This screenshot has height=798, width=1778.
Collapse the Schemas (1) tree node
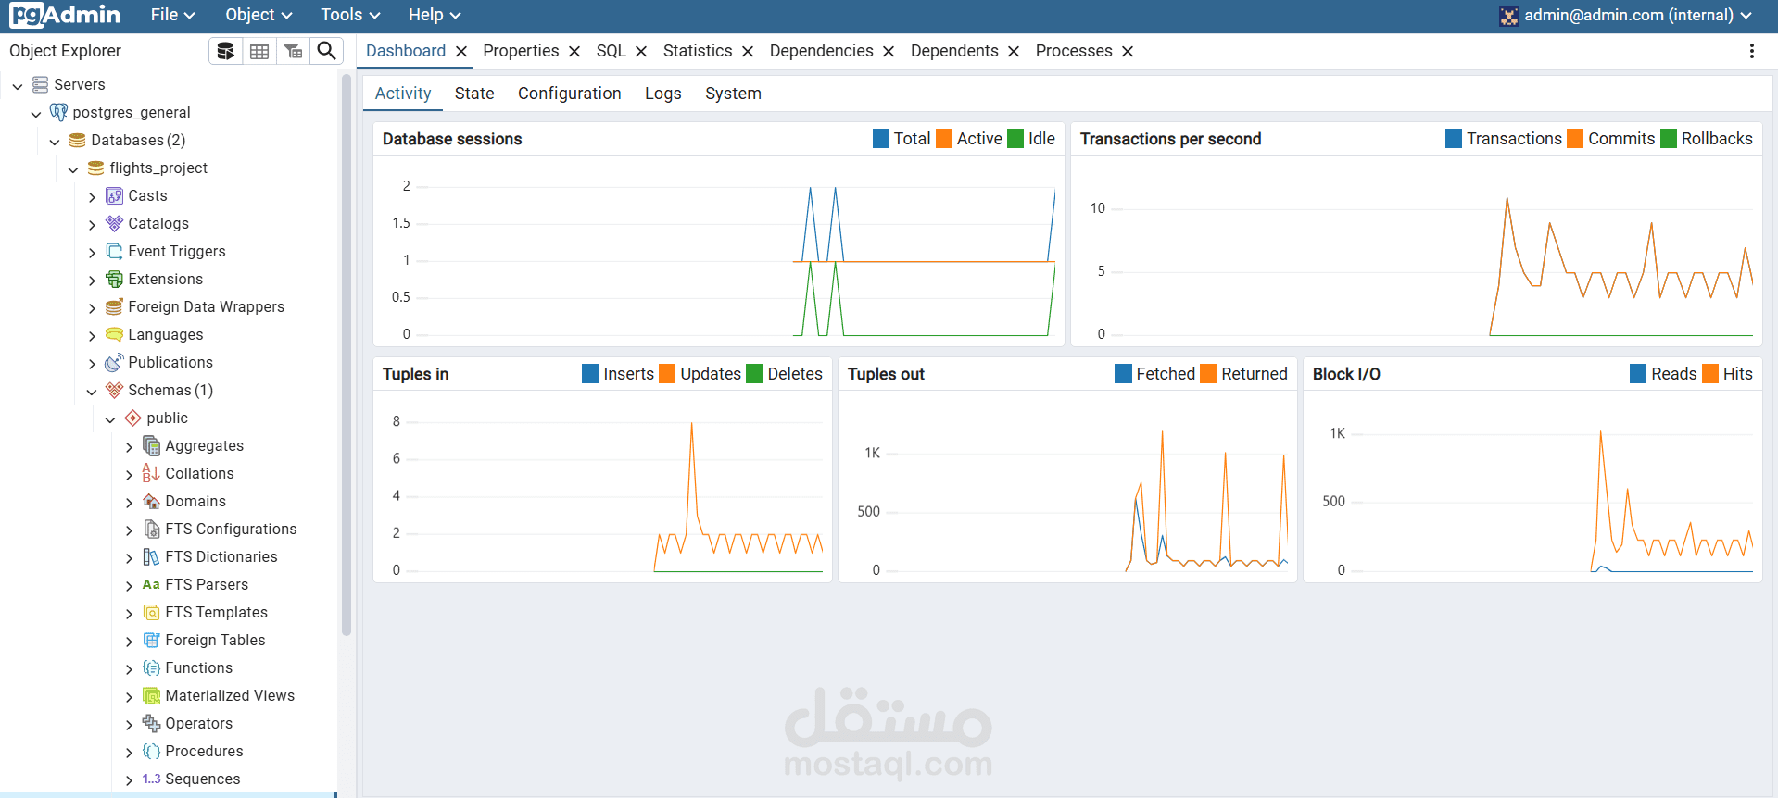tap(92, 391)
